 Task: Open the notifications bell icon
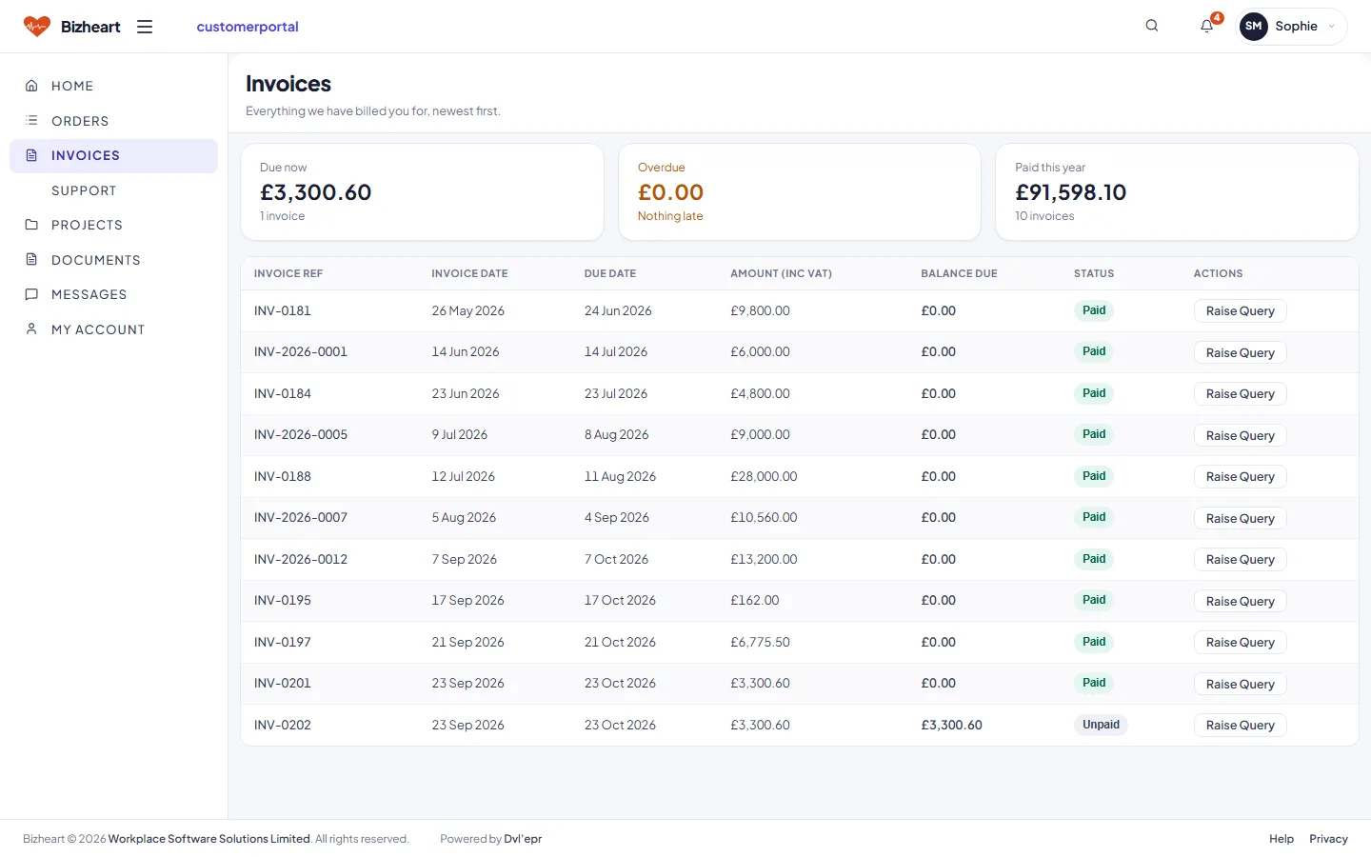[1207, 26]
